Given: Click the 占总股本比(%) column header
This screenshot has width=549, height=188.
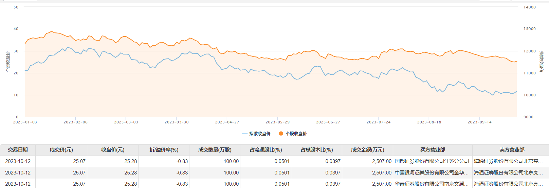Looking at the screenshot, I should tap(316, 150).
